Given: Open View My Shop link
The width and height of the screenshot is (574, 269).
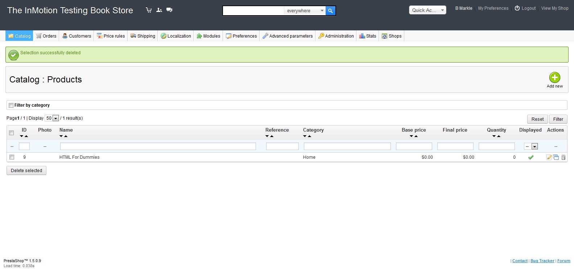Looking at the screenshot, I should coord(555,8).
